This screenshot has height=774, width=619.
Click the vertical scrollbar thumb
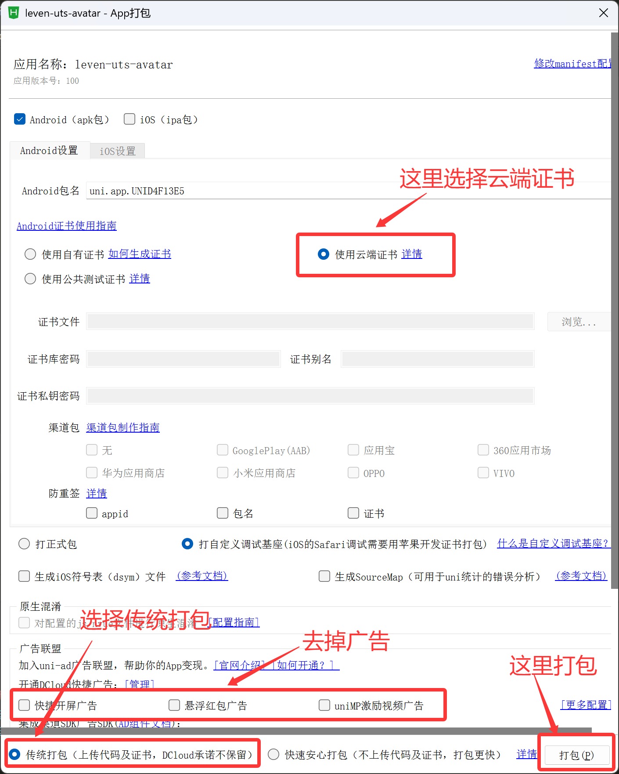pos(615,311)
